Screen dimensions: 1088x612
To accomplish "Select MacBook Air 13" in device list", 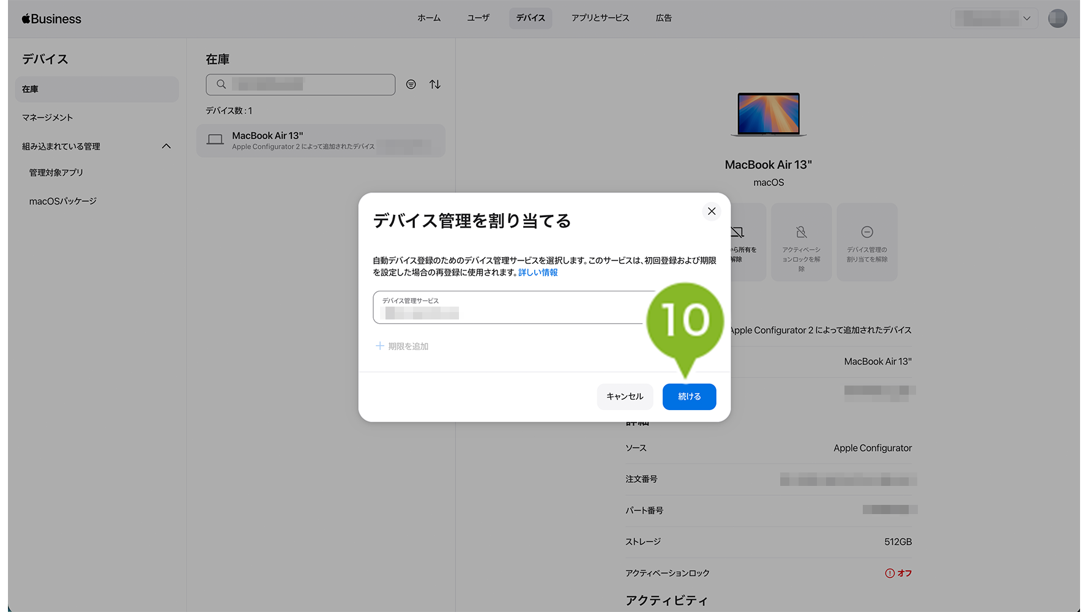I will coord(321,141).
